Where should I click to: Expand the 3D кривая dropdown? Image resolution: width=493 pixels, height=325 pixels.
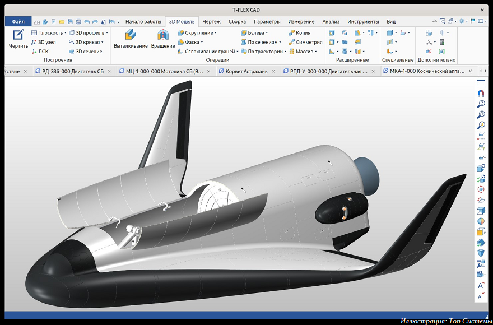pyautogui.click(x=103, y=42)
